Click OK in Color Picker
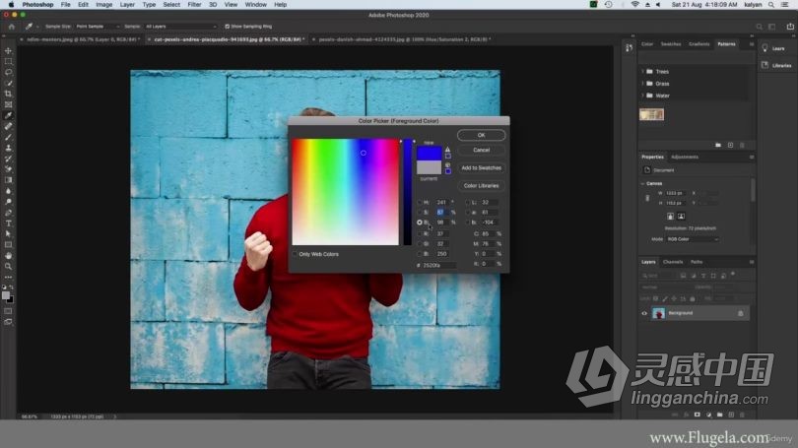 [x=481, y=135]
